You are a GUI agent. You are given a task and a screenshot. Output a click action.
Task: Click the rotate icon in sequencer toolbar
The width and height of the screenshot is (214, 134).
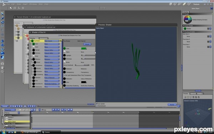(24, 110)
